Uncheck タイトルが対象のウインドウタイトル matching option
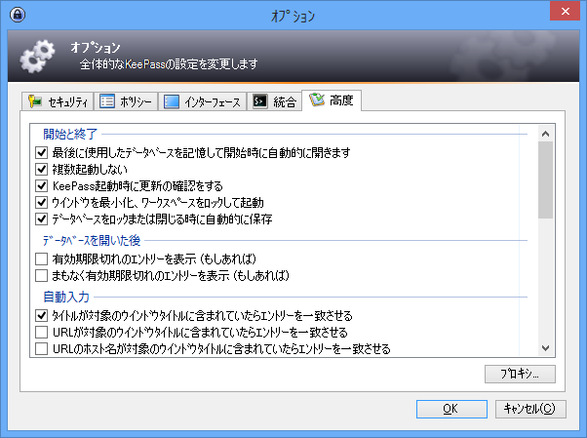Viewport: 587px width, 438px height. [41, 315]
